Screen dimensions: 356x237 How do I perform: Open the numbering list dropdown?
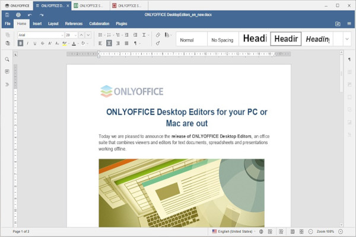[x=113, y=35]
